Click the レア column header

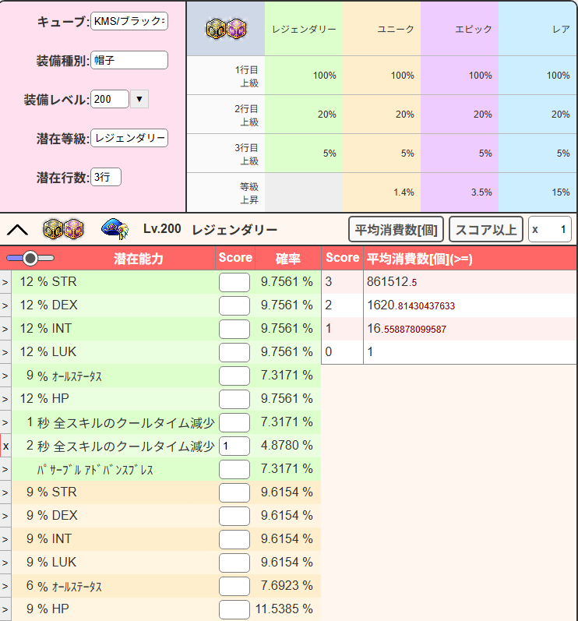[537, 29]
